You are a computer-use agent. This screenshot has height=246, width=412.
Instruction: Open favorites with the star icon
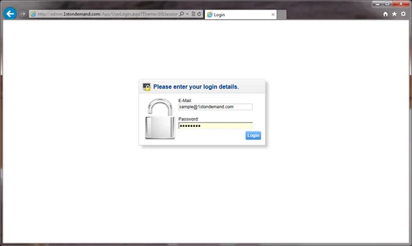click(x=394, y=14)
